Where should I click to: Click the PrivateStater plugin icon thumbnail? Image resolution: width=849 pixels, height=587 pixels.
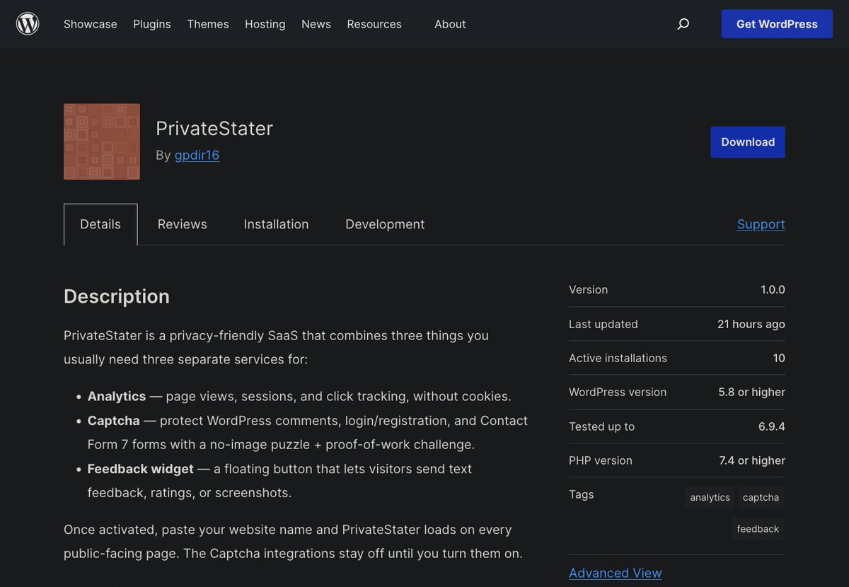(x=102, y=141)
